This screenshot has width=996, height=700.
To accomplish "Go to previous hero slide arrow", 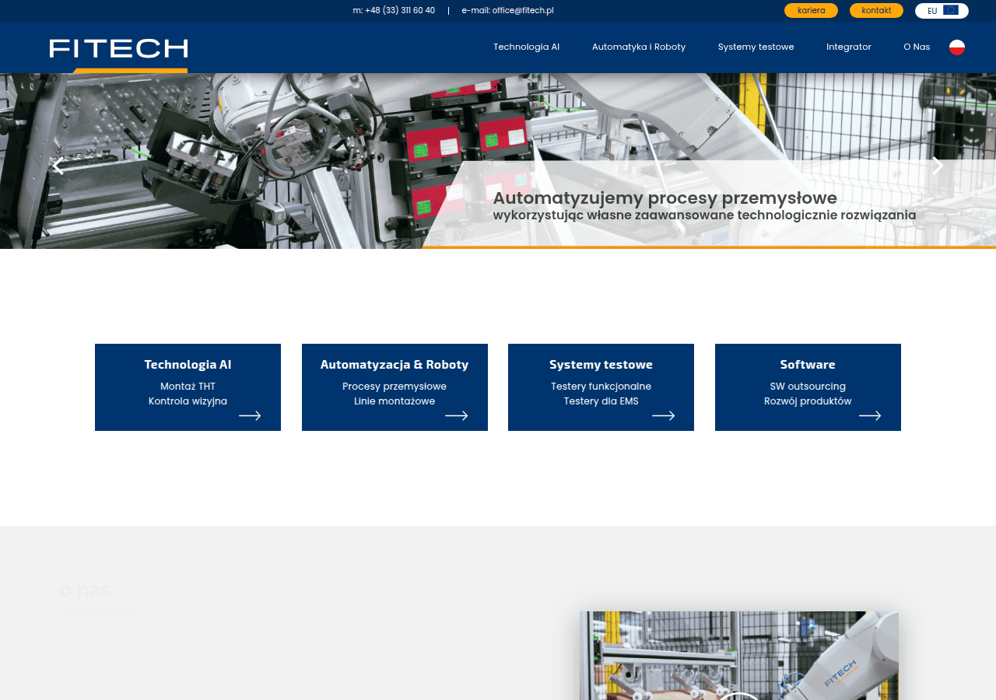I will (58, 166).
